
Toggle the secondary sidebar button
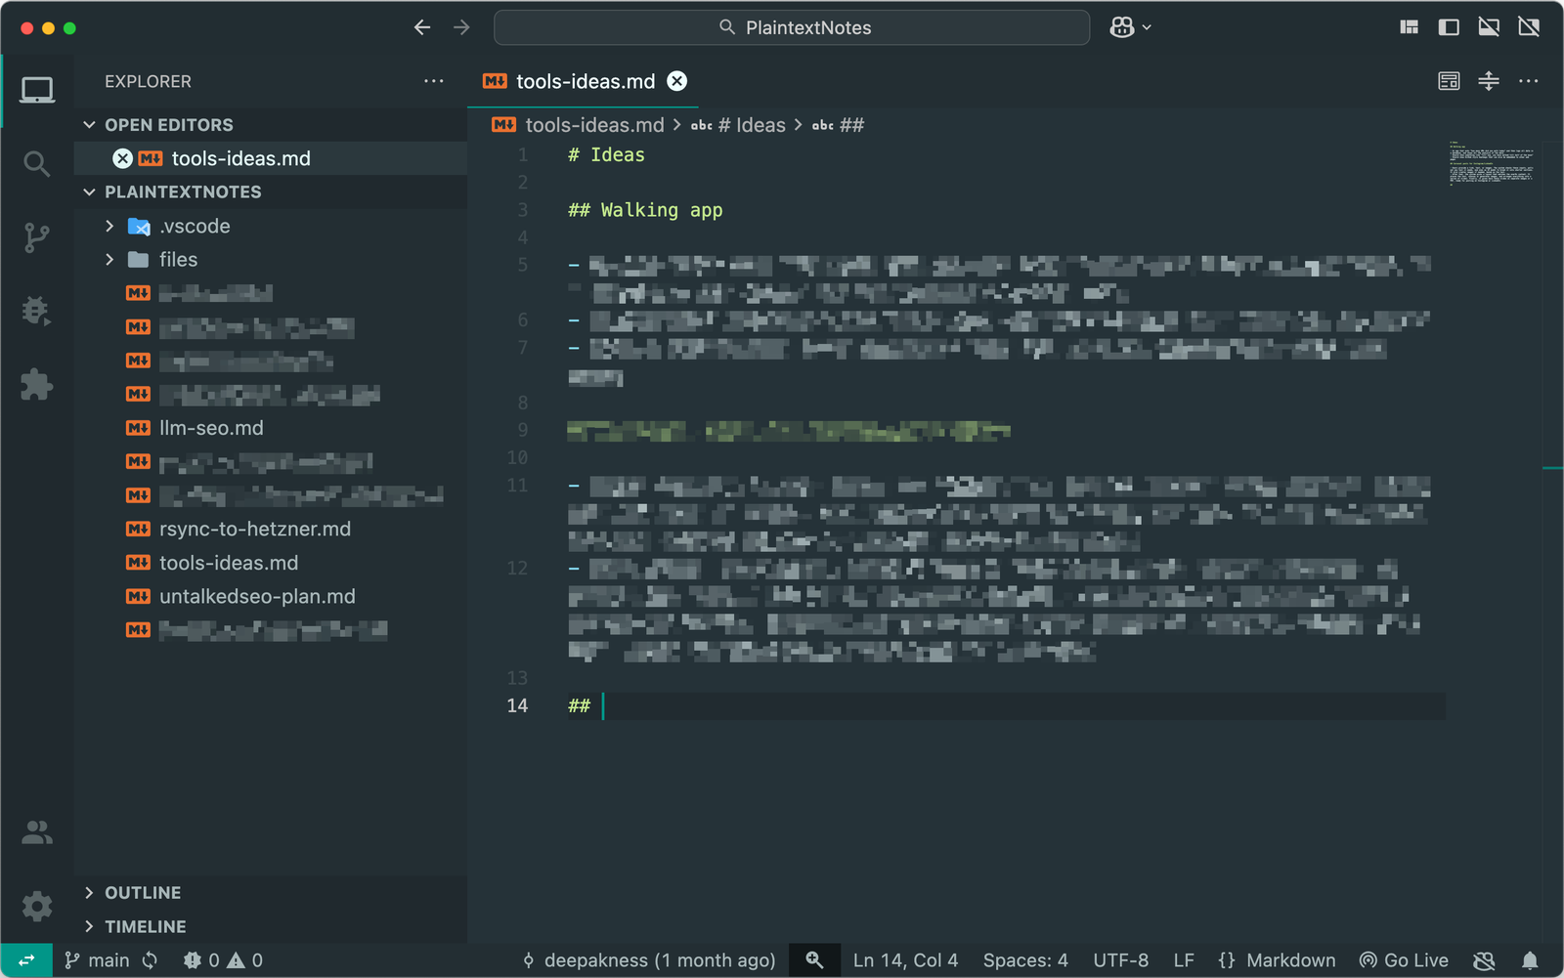1529,27
